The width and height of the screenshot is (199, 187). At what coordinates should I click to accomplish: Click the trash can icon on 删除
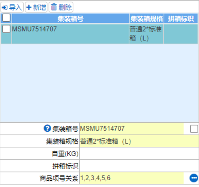(54, 7)
